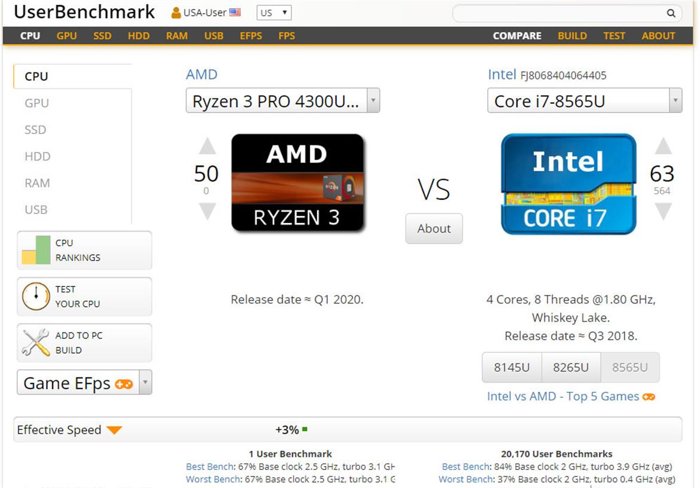Click the Intel brand link
The height and width of the screenshot is (488, 700).
tap(502, 74)
